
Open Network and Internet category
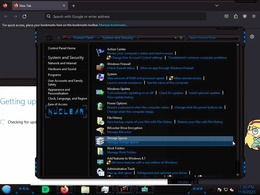[x=62, y=63]
